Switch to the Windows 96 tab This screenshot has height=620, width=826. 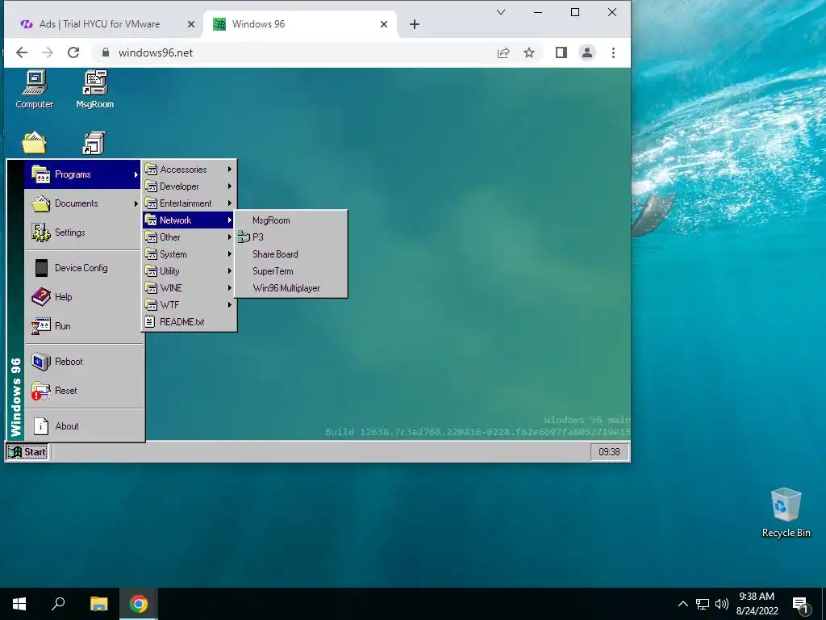(x=300, y=24)
